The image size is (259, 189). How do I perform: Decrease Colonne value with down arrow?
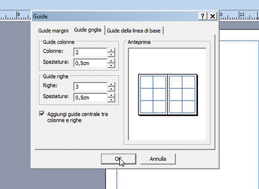111,55
